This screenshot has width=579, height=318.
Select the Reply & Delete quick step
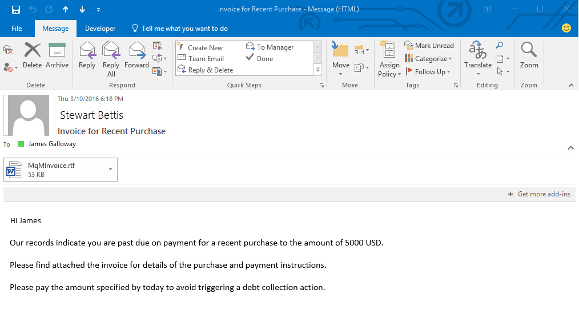tap(206, 70)
